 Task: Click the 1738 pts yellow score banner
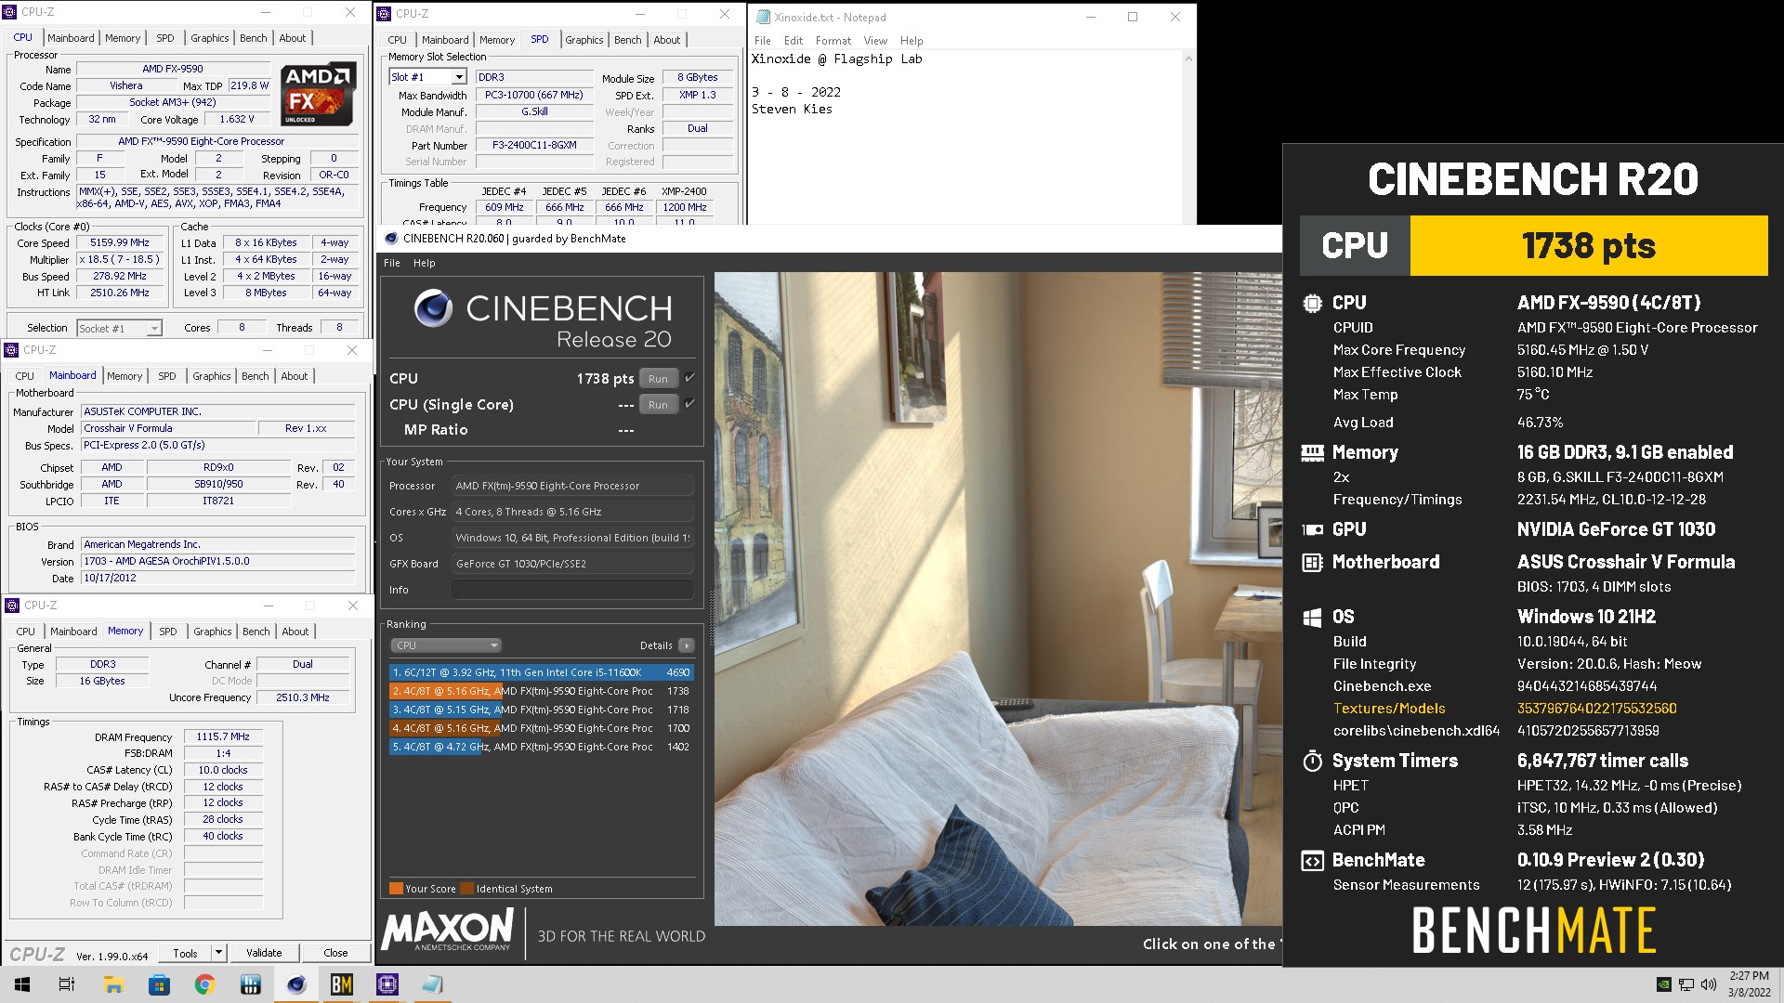pos(1589,246)
